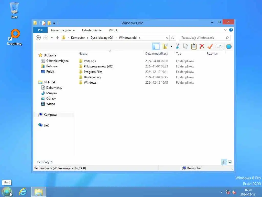
Task: Select Sieć in the navigation pane
Action: (46, 125)
